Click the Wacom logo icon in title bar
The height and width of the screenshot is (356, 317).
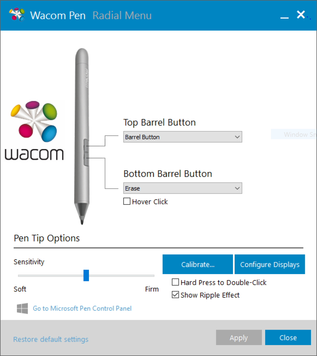pos(17,15)
